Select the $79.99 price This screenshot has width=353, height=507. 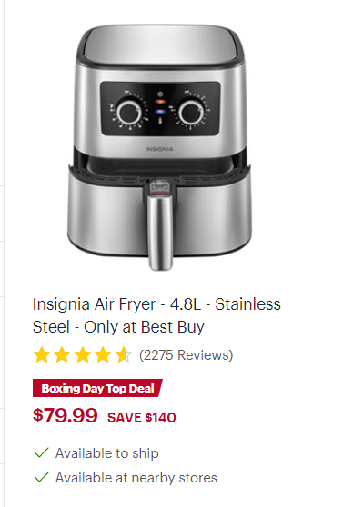[x=66, y=415]
